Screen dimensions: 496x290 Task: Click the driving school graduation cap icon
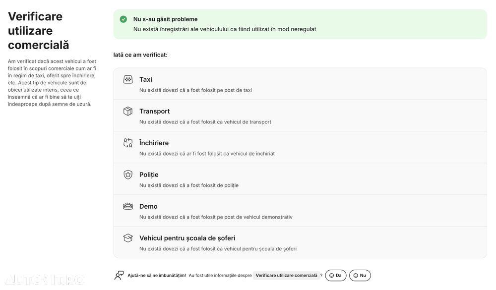coord(128,238)
